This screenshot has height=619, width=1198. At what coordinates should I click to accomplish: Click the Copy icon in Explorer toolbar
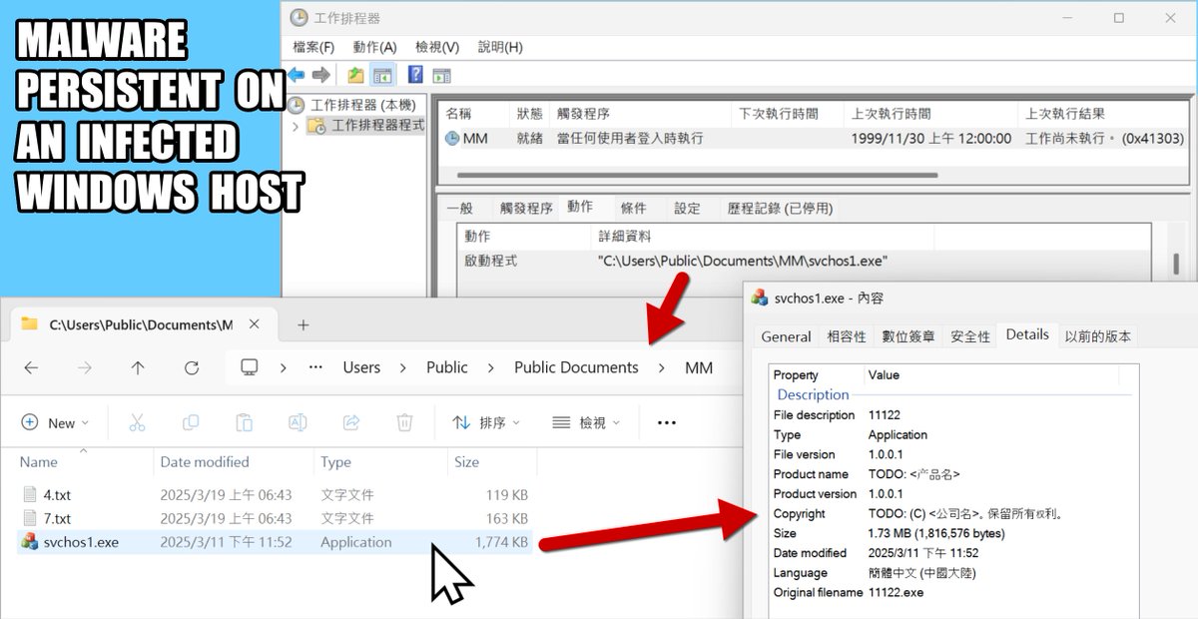point(191,422)
